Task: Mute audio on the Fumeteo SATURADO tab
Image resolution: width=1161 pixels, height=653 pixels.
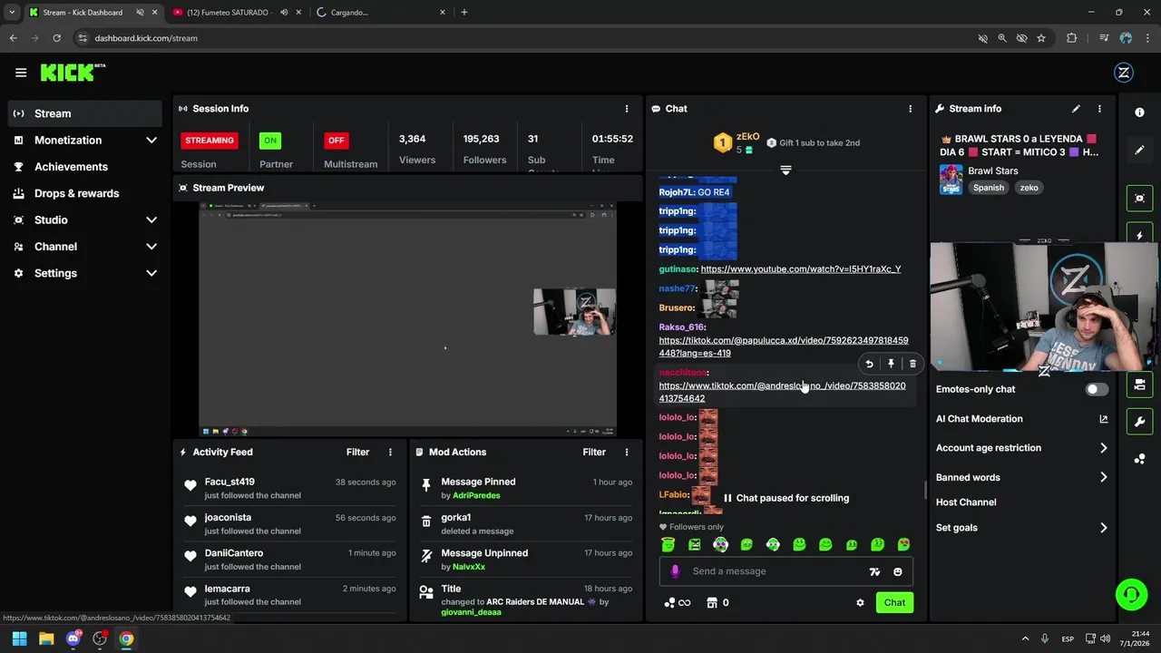Action: point(285,13)
